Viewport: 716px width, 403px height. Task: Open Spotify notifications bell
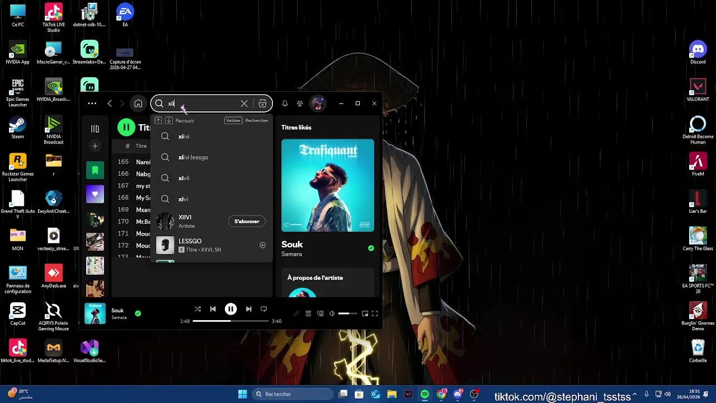coord(285,104)
